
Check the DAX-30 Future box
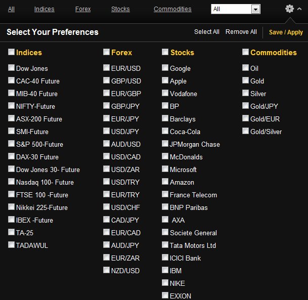[12, 156]
